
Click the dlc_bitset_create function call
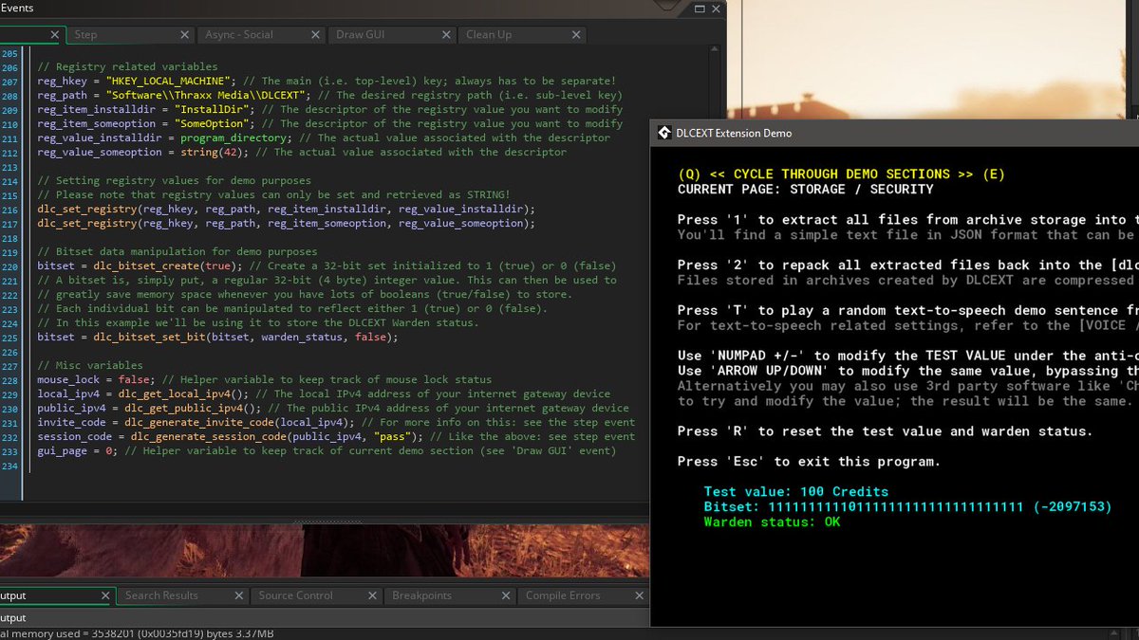click(x=144, y=265)
